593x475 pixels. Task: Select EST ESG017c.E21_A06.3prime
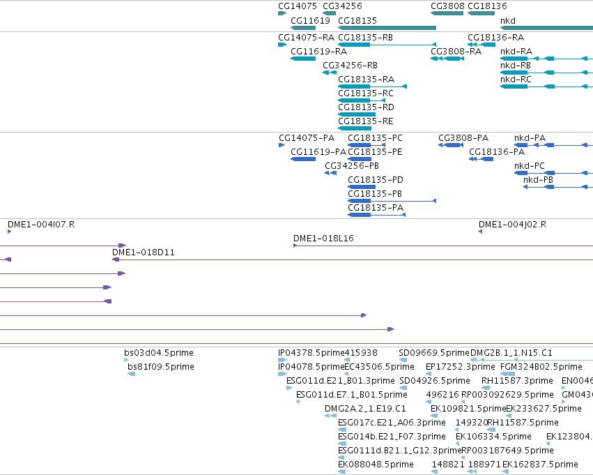[x=392, y=423]
